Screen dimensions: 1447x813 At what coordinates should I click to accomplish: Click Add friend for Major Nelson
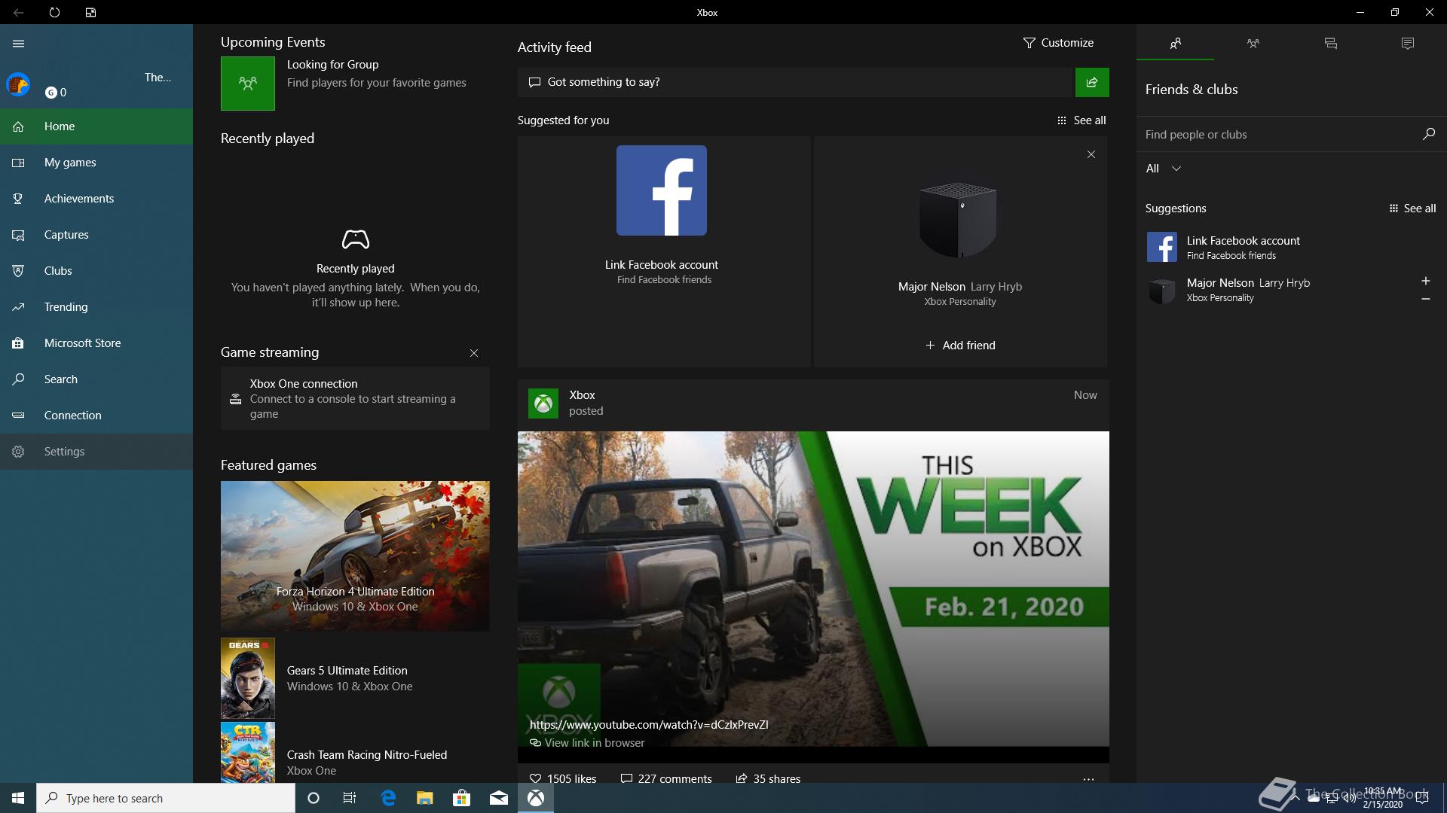pyautogui.click(x=960, y=346)
